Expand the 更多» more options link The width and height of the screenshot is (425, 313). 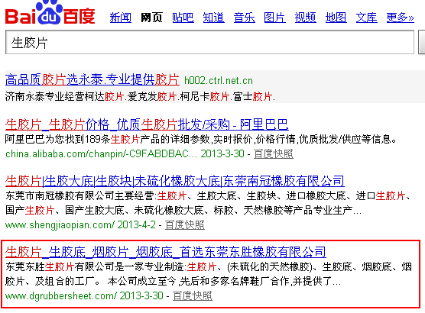coord(401,18)
